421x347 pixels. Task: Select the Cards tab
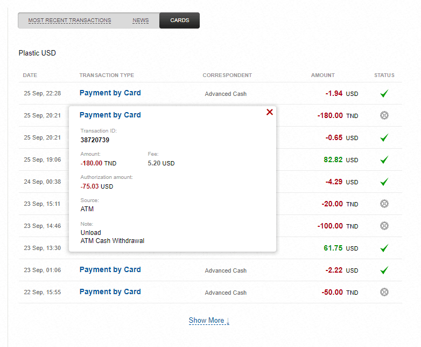click(x=179, y=20)
